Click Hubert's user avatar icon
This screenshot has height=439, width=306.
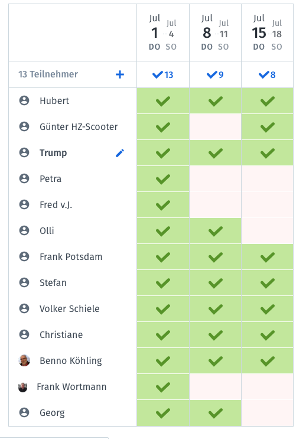(x=24, y=100)
